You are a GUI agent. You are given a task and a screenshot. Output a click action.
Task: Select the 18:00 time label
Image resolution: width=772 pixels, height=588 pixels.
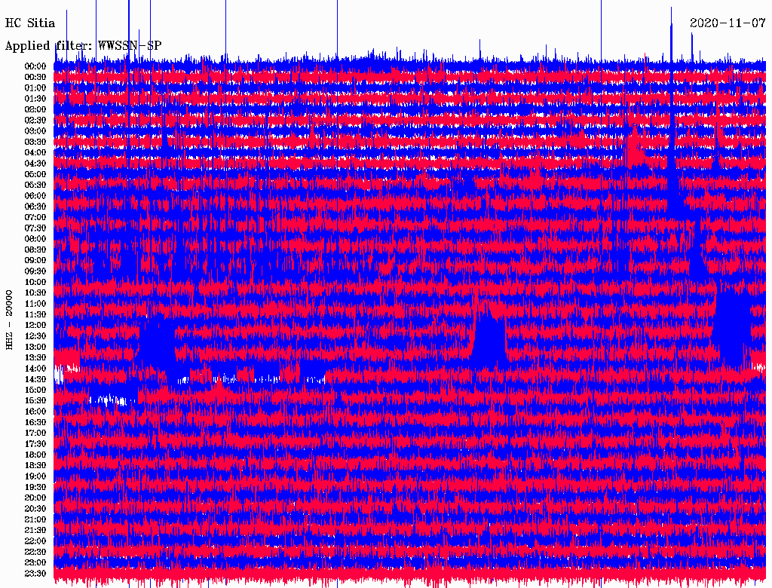[35, 455]
